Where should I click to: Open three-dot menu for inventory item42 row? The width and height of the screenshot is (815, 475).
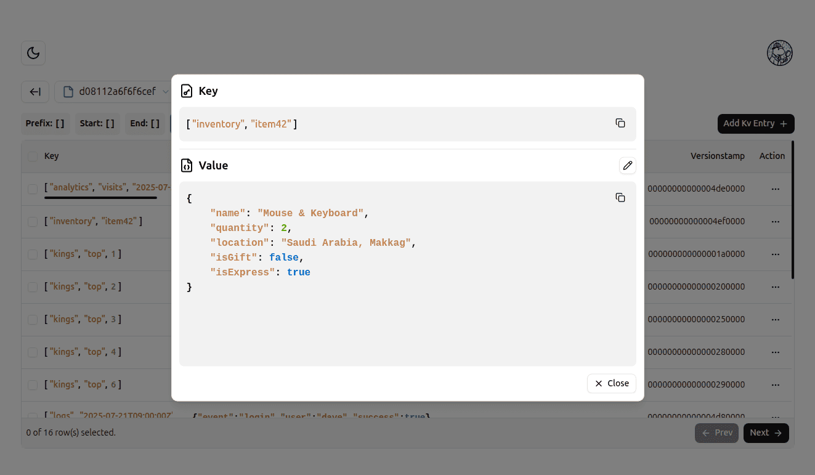click(776, 221)
